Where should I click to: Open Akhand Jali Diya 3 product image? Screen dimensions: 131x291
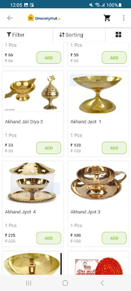pyautogui.click(x=33, y=92)
